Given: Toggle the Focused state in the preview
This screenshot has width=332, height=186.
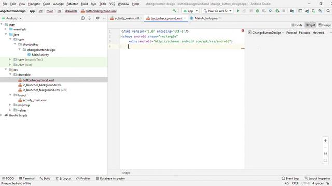Looking at the screenshot, I should pyautogui.click(x=305, y=33).
